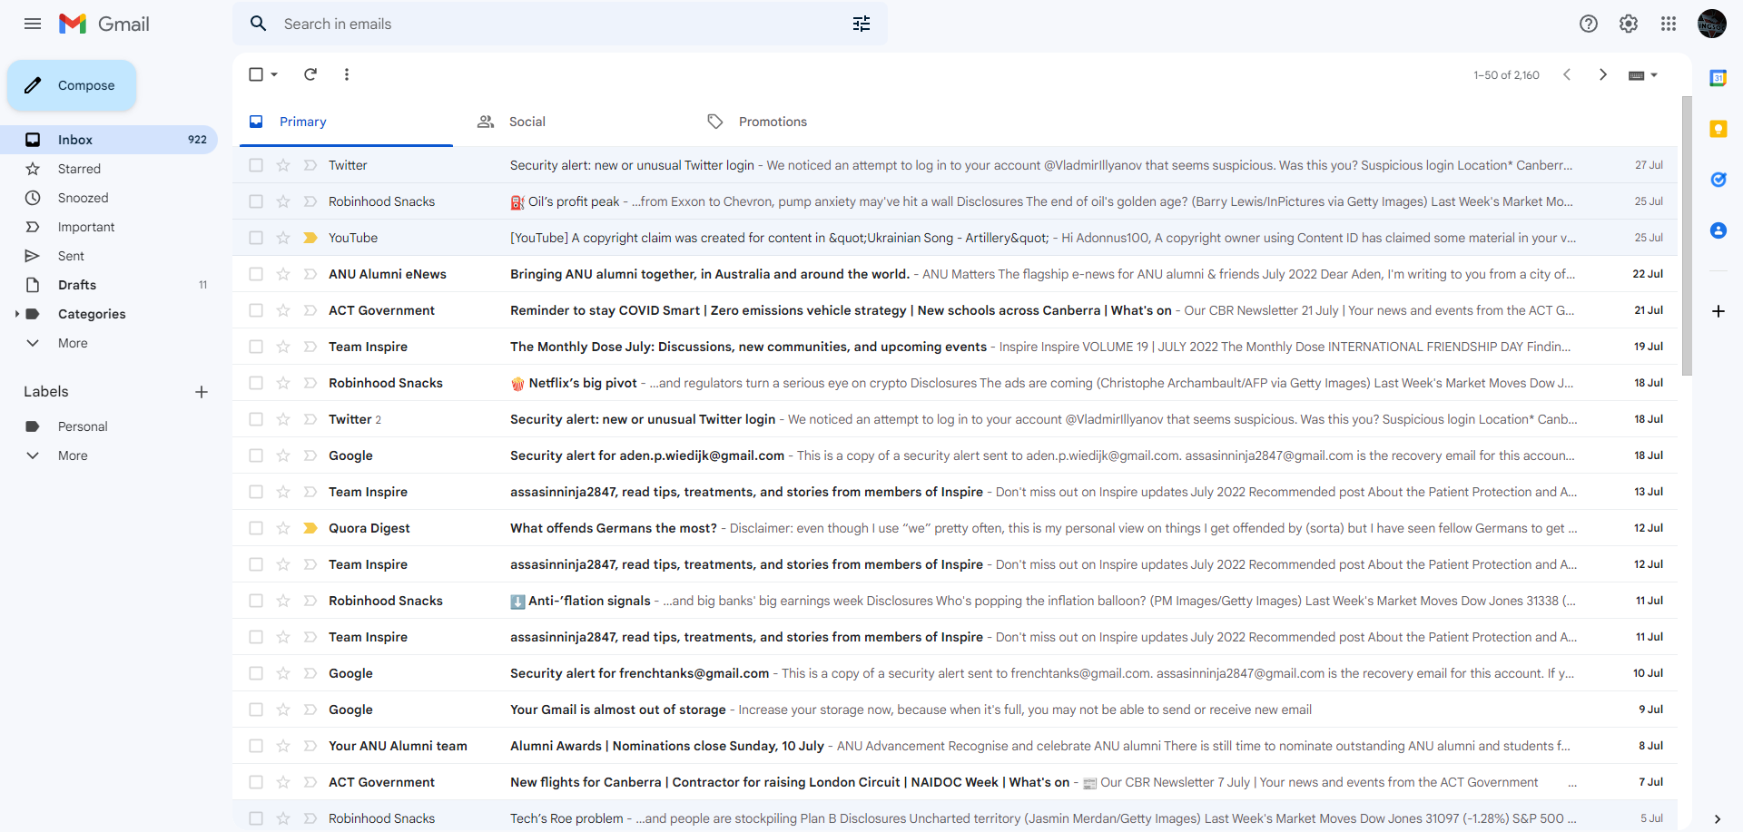Open the Monthly Dose July email
Screen dimensions: 1743x832
pyautogui.click(x=955, y=347)
